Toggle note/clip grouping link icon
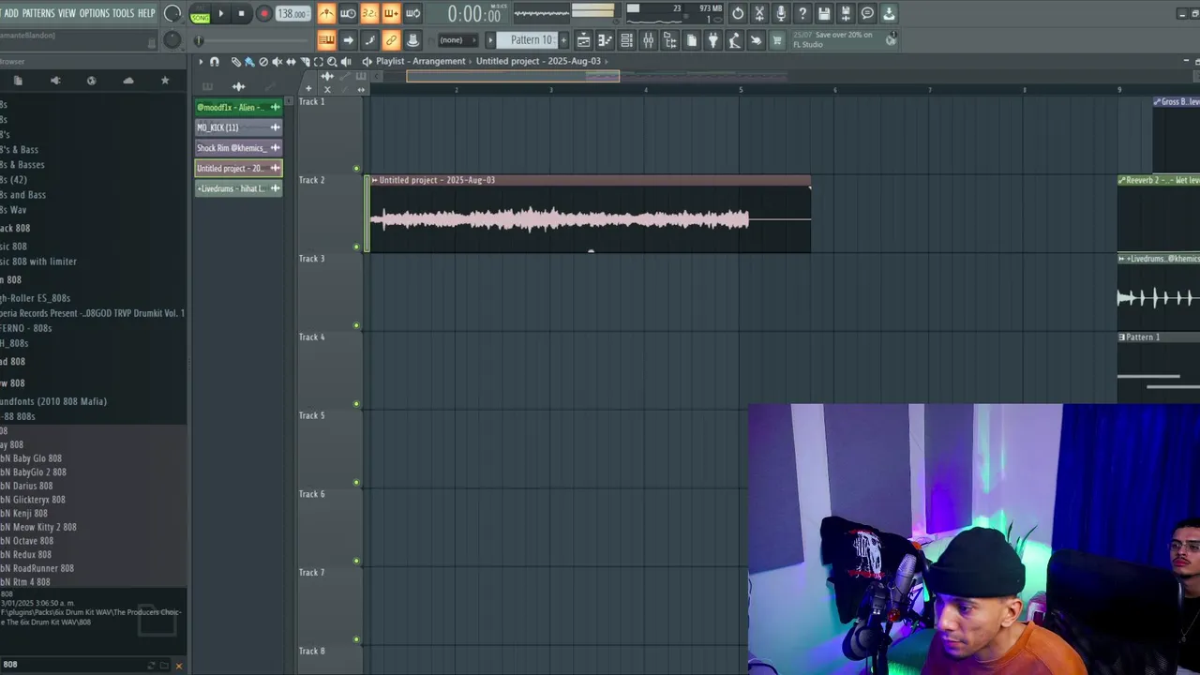This screenshot has width=1200, height=675. [x=391, y=40]
